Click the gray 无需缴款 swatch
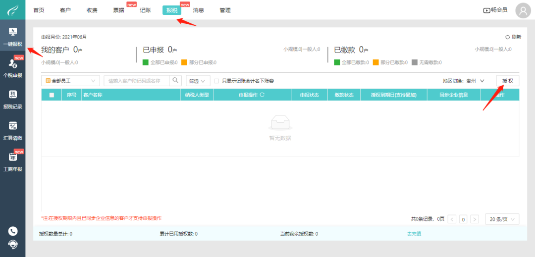535x257 pixels. (x=415, y=62)
